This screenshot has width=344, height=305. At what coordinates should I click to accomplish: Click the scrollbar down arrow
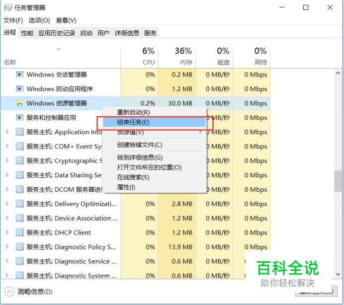pos(338,274)
